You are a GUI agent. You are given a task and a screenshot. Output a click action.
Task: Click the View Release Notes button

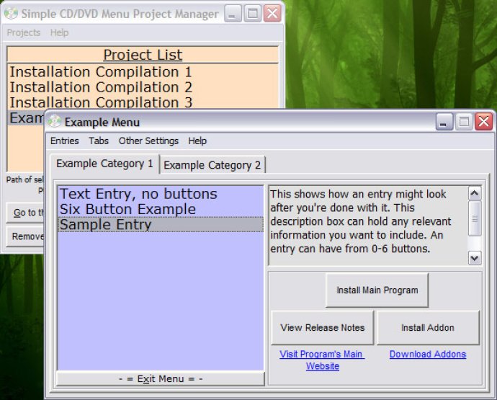[x=323, y=328]
